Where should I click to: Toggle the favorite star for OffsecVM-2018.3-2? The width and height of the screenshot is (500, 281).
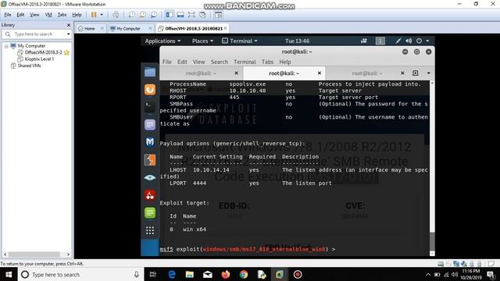tap(66, 52)
